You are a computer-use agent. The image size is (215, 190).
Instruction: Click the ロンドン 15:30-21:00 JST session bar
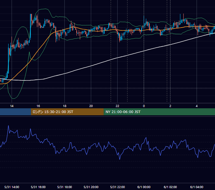tap(67, 112)
